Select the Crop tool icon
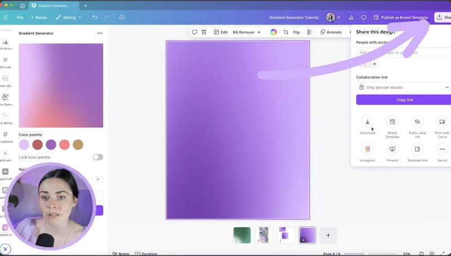Screen dimensions: 451x256 coord(286,32)
